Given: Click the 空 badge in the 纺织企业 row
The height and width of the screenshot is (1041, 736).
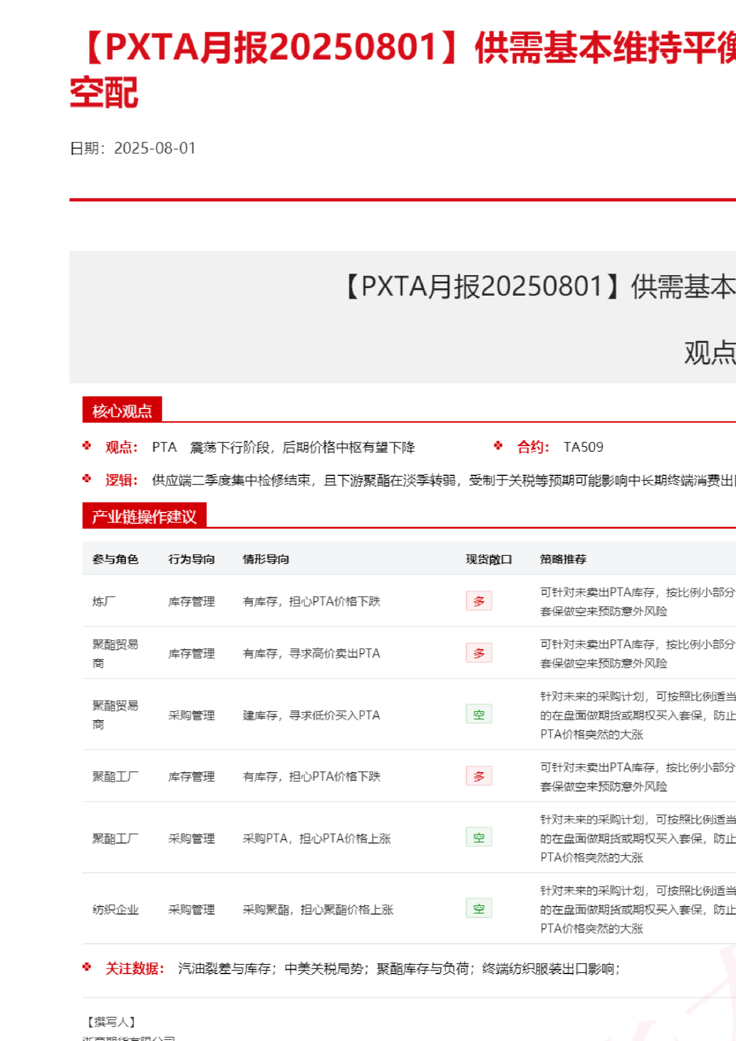Looking at the screenshot, I should [x=478, y=908].
